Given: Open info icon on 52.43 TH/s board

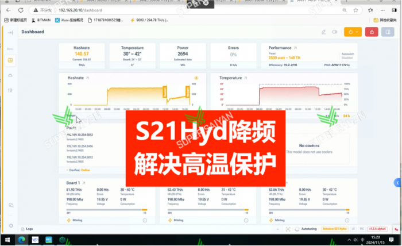Looking at the screenshot, I should coord(246,220).
